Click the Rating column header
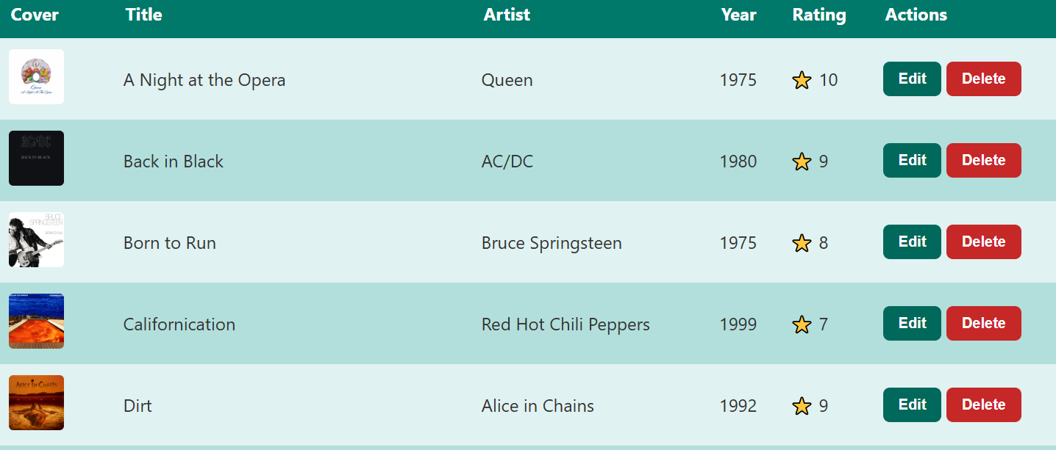1056x450 pixels. [819, 15]
